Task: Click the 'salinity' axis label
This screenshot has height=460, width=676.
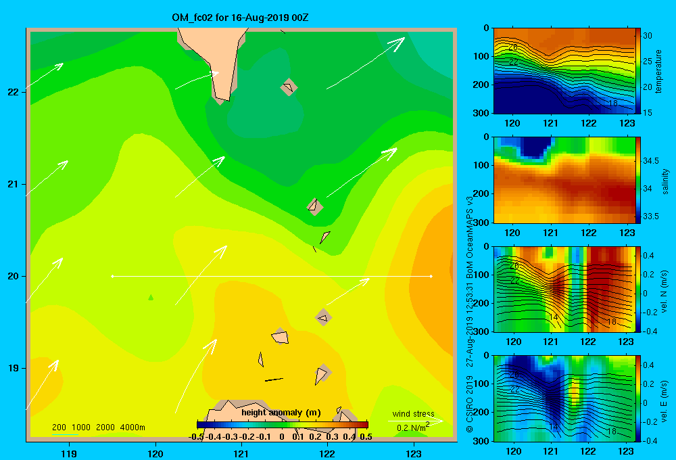Action: pyautogui.click(x=665, y=181)
